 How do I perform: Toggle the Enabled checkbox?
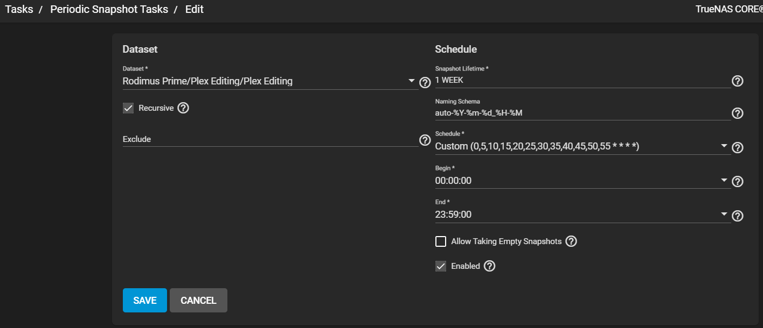441,266
